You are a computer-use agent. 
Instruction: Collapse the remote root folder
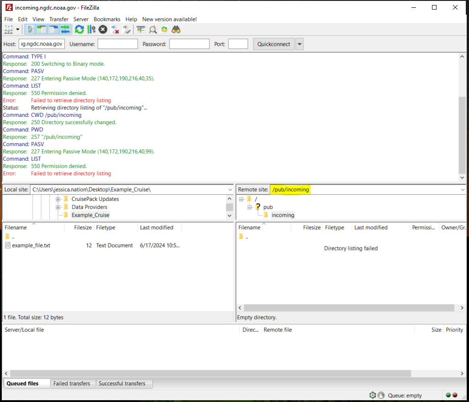click(x=241, y=199)
